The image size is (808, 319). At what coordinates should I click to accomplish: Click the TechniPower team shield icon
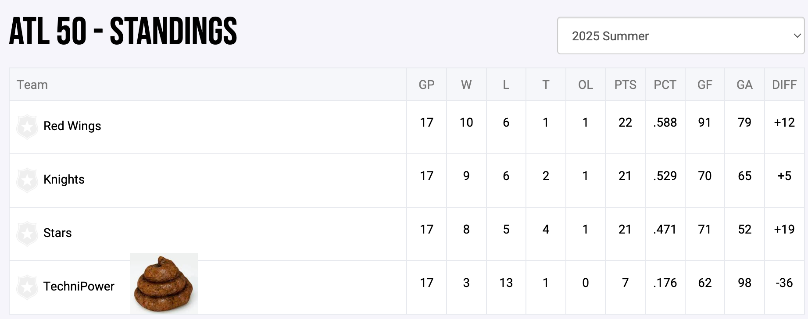(x=27, y=287)
